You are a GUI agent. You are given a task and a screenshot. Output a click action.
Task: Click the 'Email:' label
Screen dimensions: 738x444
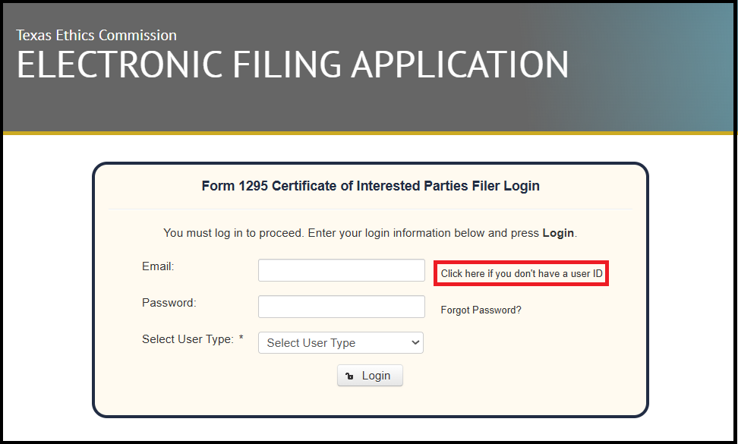pos(158,266)
